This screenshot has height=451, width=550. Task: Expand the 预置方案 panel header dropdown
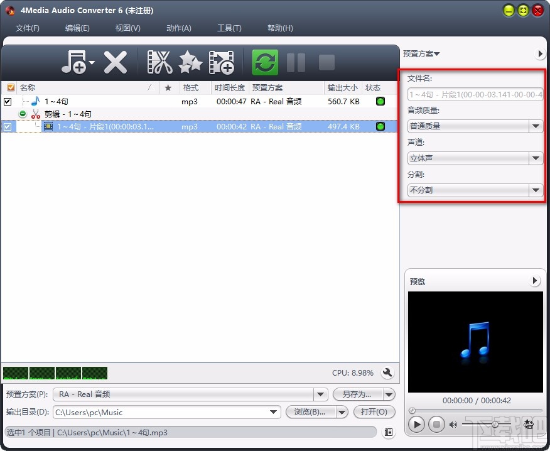[x=421, y=53]
